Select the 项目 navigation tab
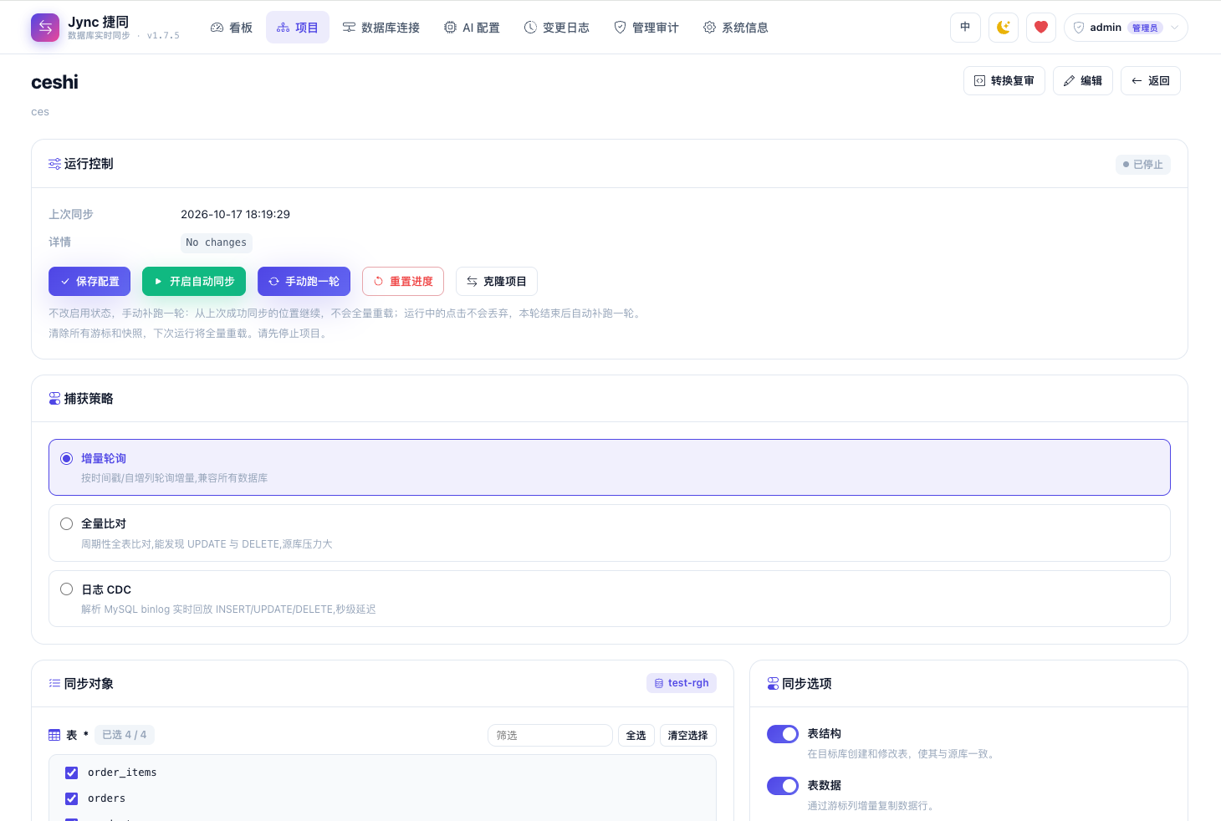This screenshot has width=1221, height=821. (x=298, y=28)
